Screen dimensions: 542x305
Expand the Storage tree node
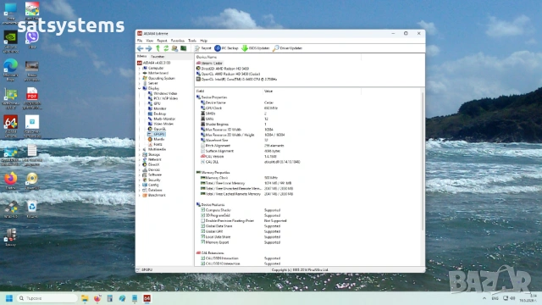tap(140, 154)
